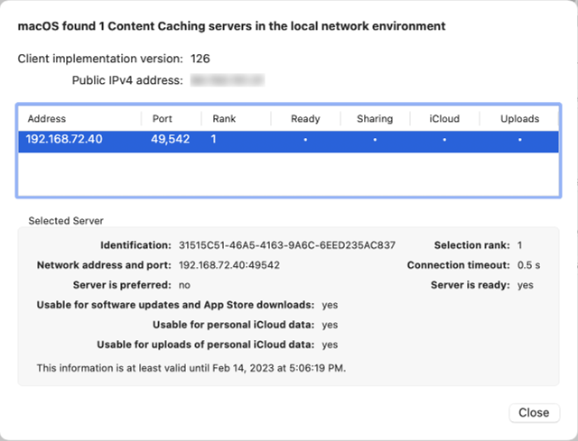The height and width of the screenshot is (441, 578).
Task: Click the iCloud dot in the server row
Action: 444,140
